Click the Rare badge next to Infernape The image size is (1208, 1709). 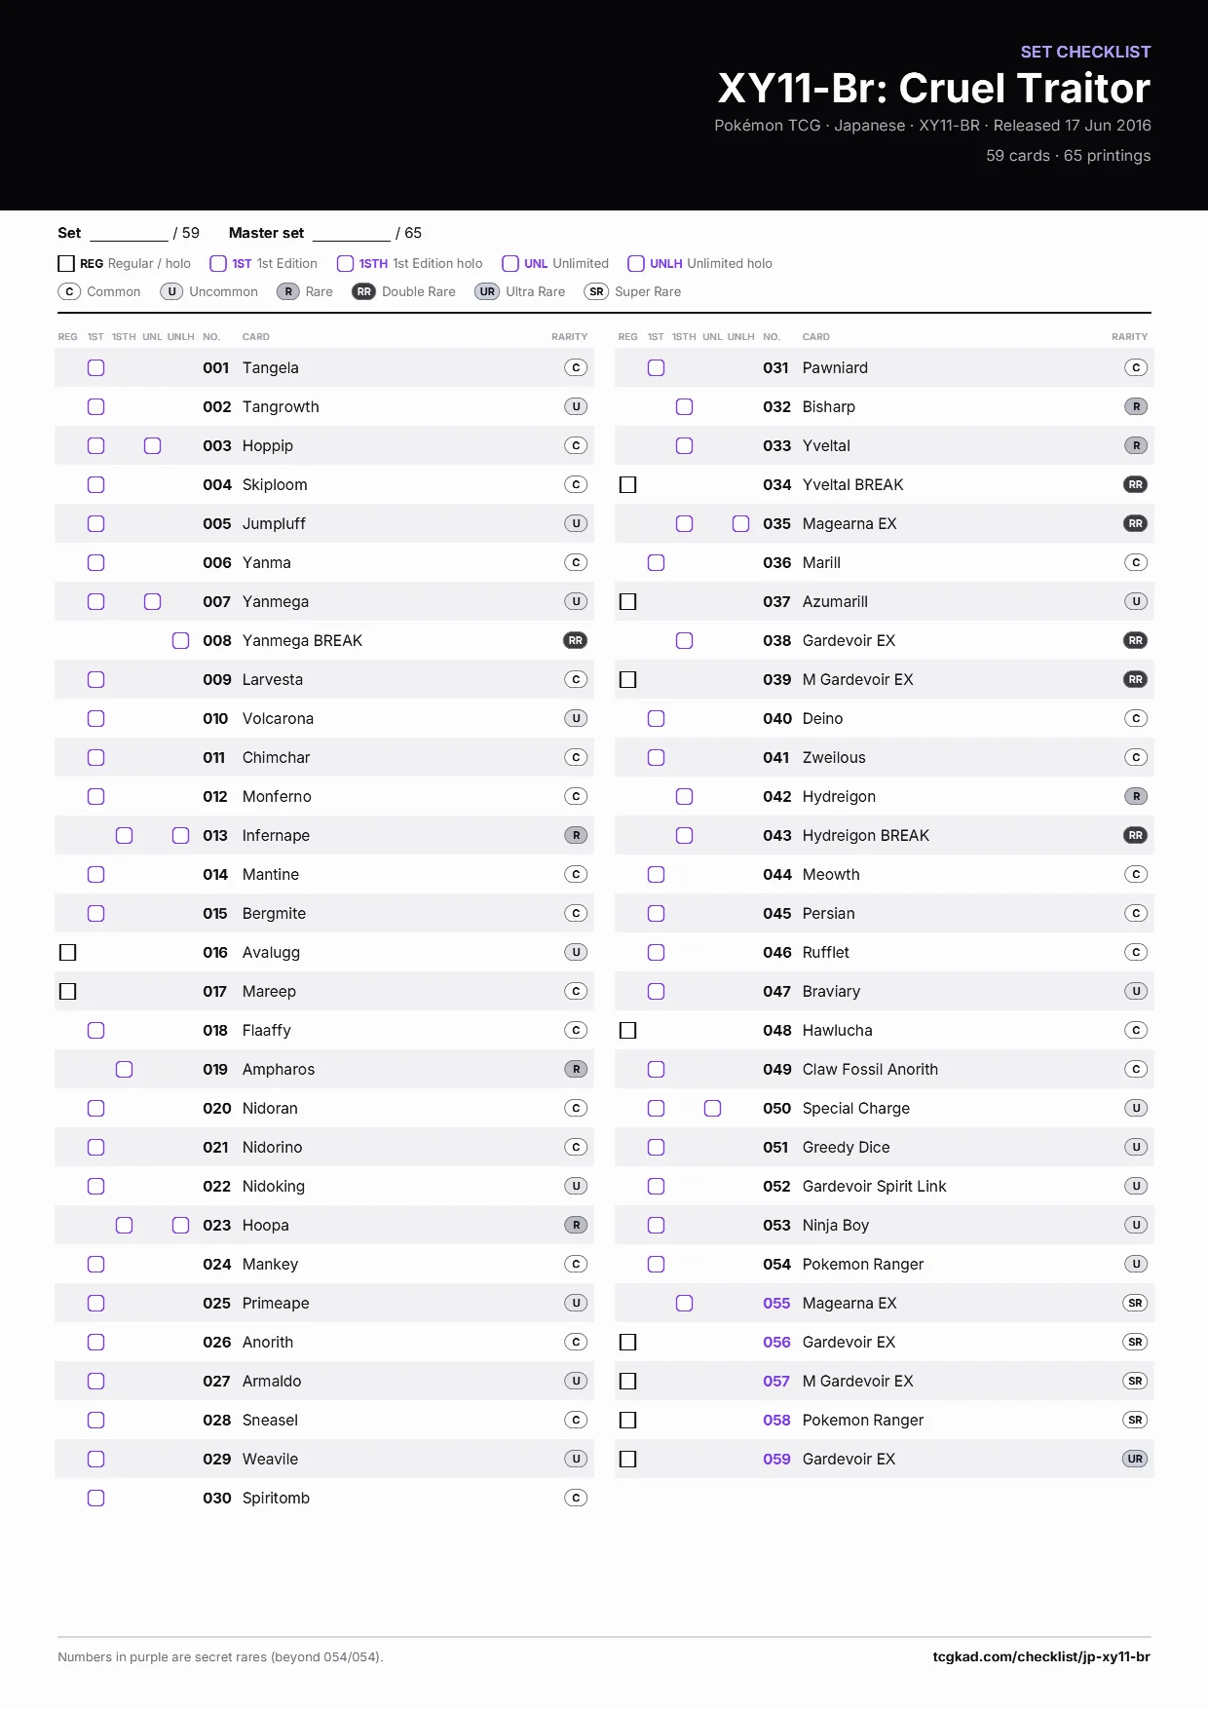pyautogui.click(x=576, y=835)
